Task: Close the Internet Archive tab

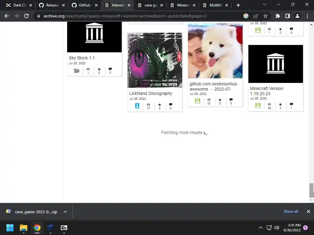Action: [x=129, y=5]
